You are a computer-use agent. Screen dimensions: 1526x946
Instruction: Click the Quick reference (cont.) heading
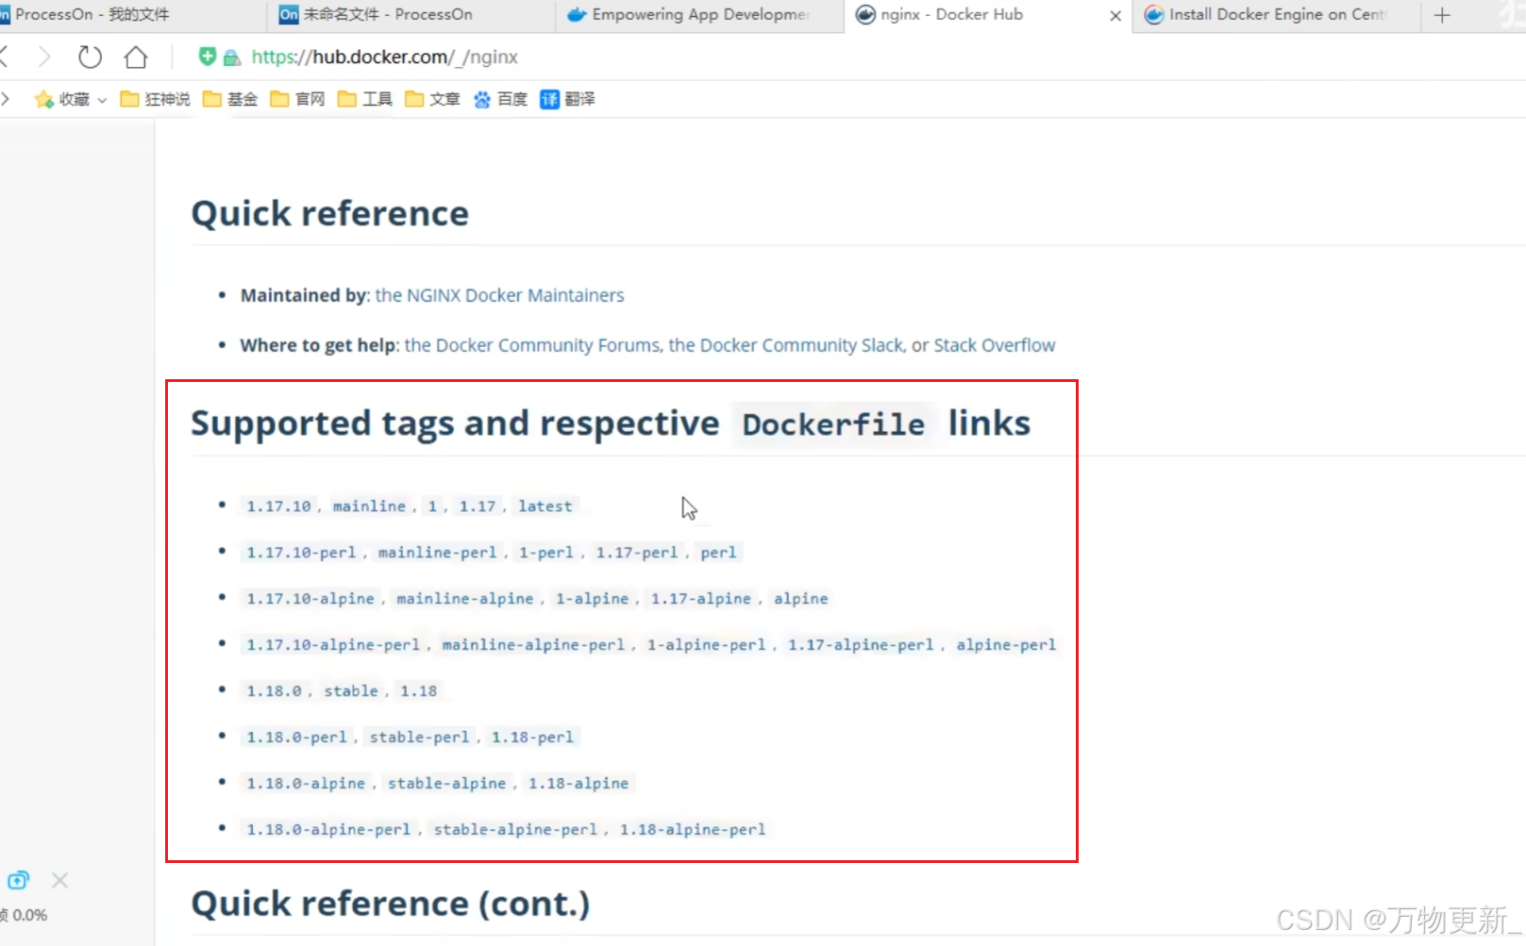391,905
